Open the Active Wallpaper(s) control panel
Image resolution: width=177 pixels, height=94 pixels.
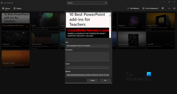pos(150,8)
